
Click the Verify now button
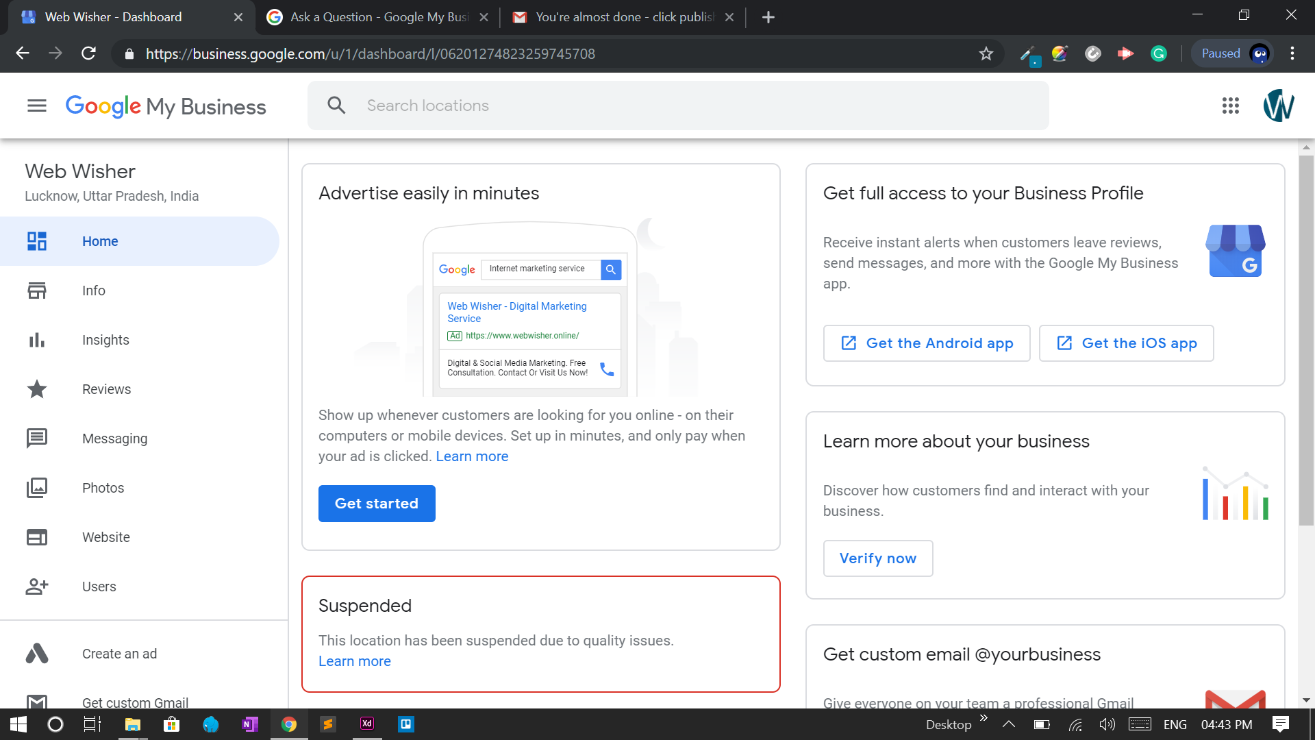pyautogui.click(x=877, y=558)
